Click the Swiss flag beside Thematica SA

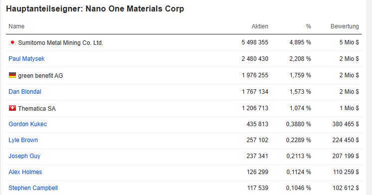12,108
